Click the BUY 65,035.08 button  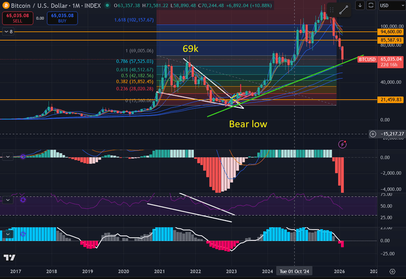coord(62,18)
